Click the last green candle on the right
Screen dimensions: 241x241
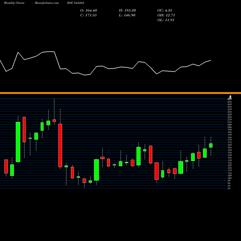211,146
